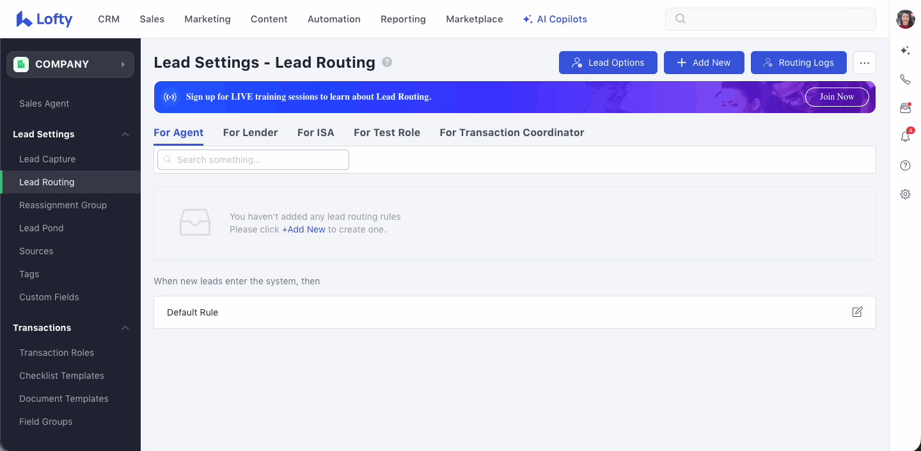The width and height of the screenshot is (921, 451).
Task: Open Lead Capture in sidebar
Action: [47, 159]
